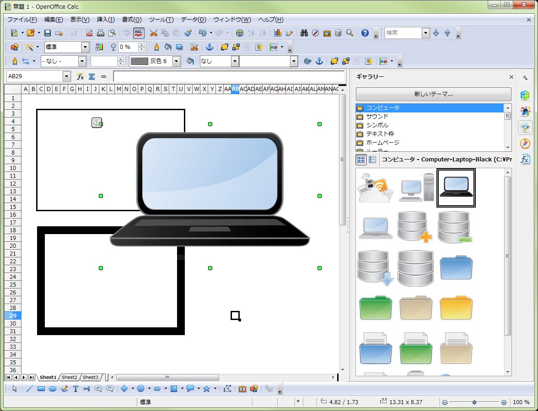Open the Function Wizard icon
The width and height of the screenshot is (538, 411).
pyautogui.click(x=81, y=76)
